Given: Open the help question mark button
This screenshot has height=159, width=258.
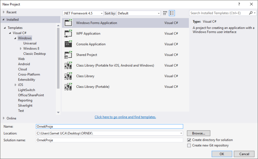Looking at the screenshot, I should (239, 4).
